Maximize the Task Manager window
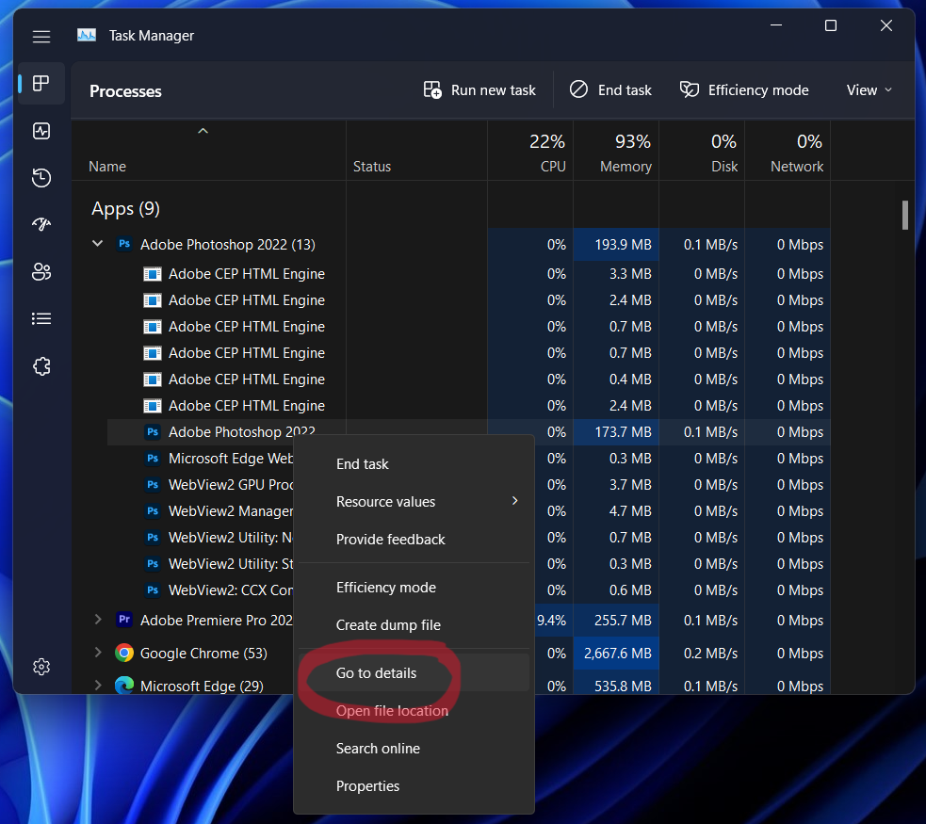Image resolution: width=926 pixels, height=824 pixels. (x=830, y=25)
